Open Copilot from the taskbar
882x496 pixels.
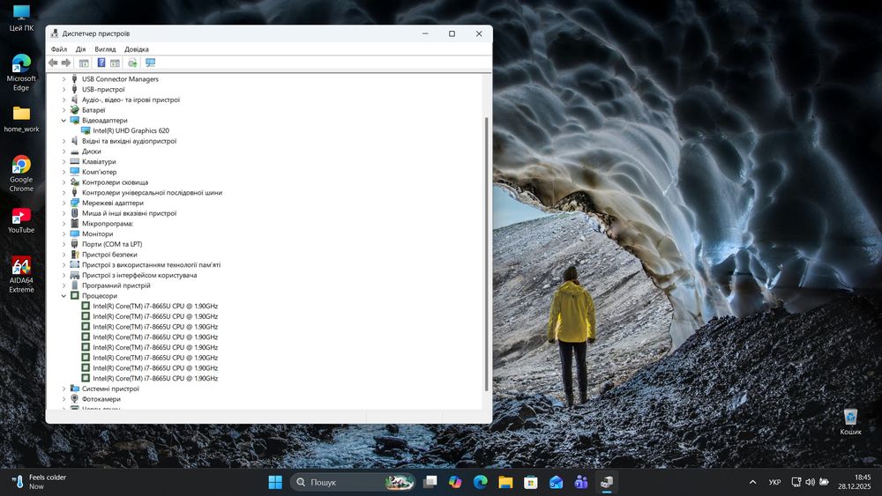tap(455, 482)
